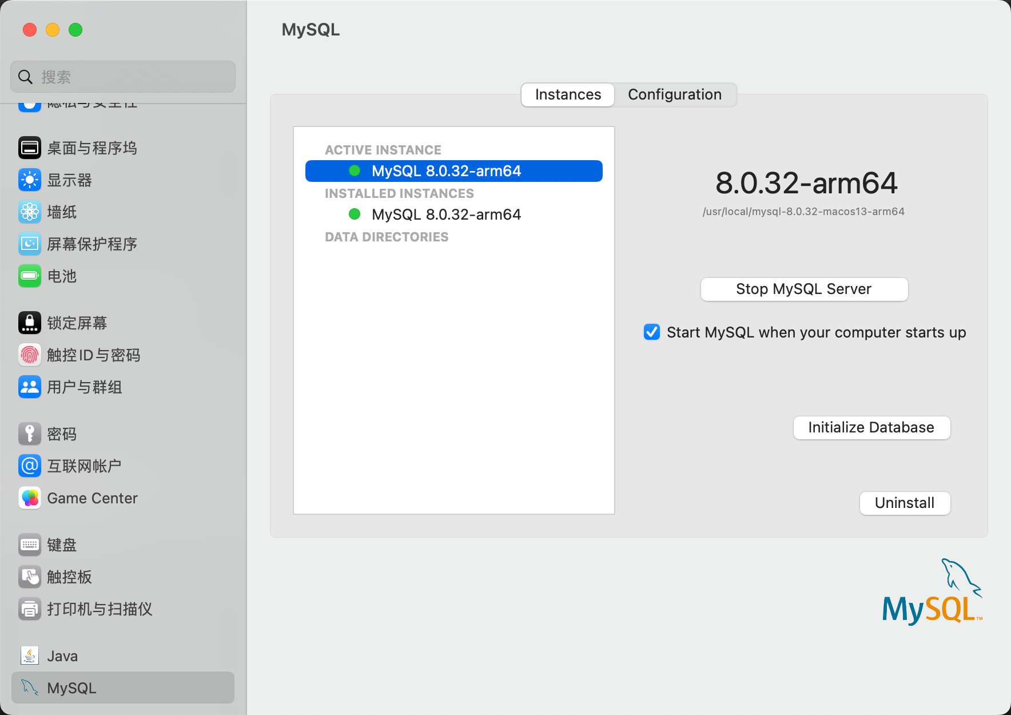Click Initialize Database button

[x=871, y=427]
